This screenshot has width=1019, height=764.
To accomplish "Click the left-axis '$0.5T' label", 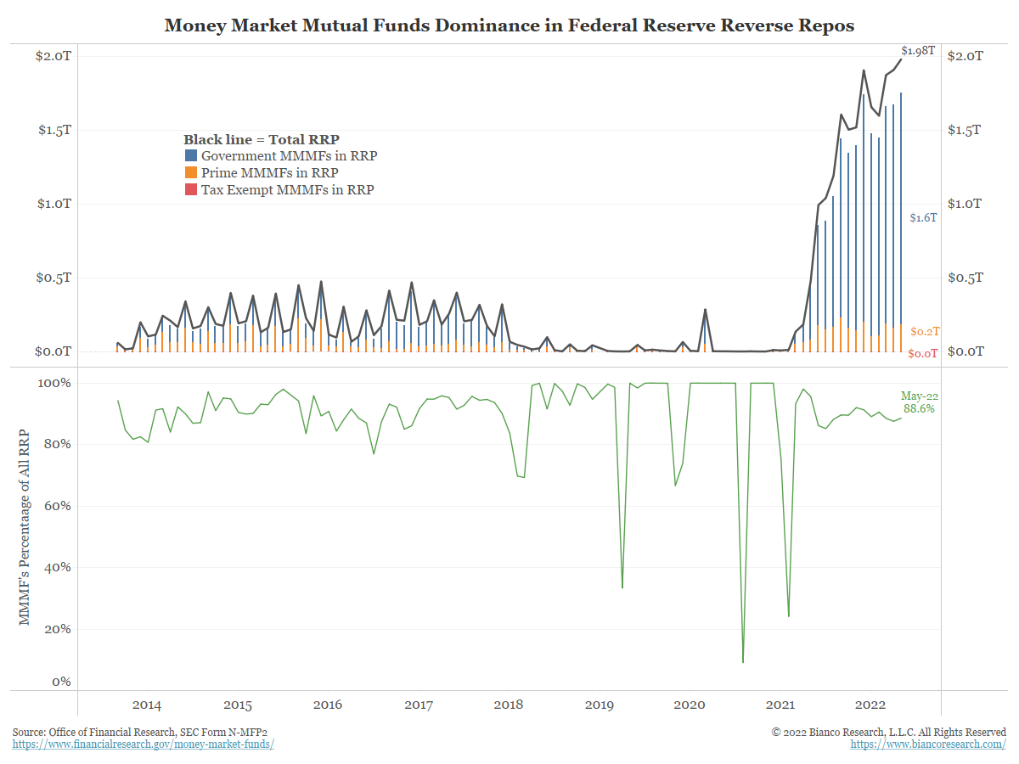I will click(x=53, y=278).
